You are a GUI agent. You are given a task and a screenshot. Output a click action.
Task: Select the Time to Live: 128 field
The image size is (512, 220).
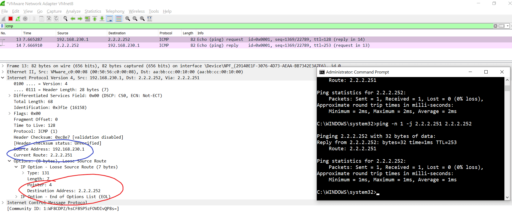(x=35, y=125)
